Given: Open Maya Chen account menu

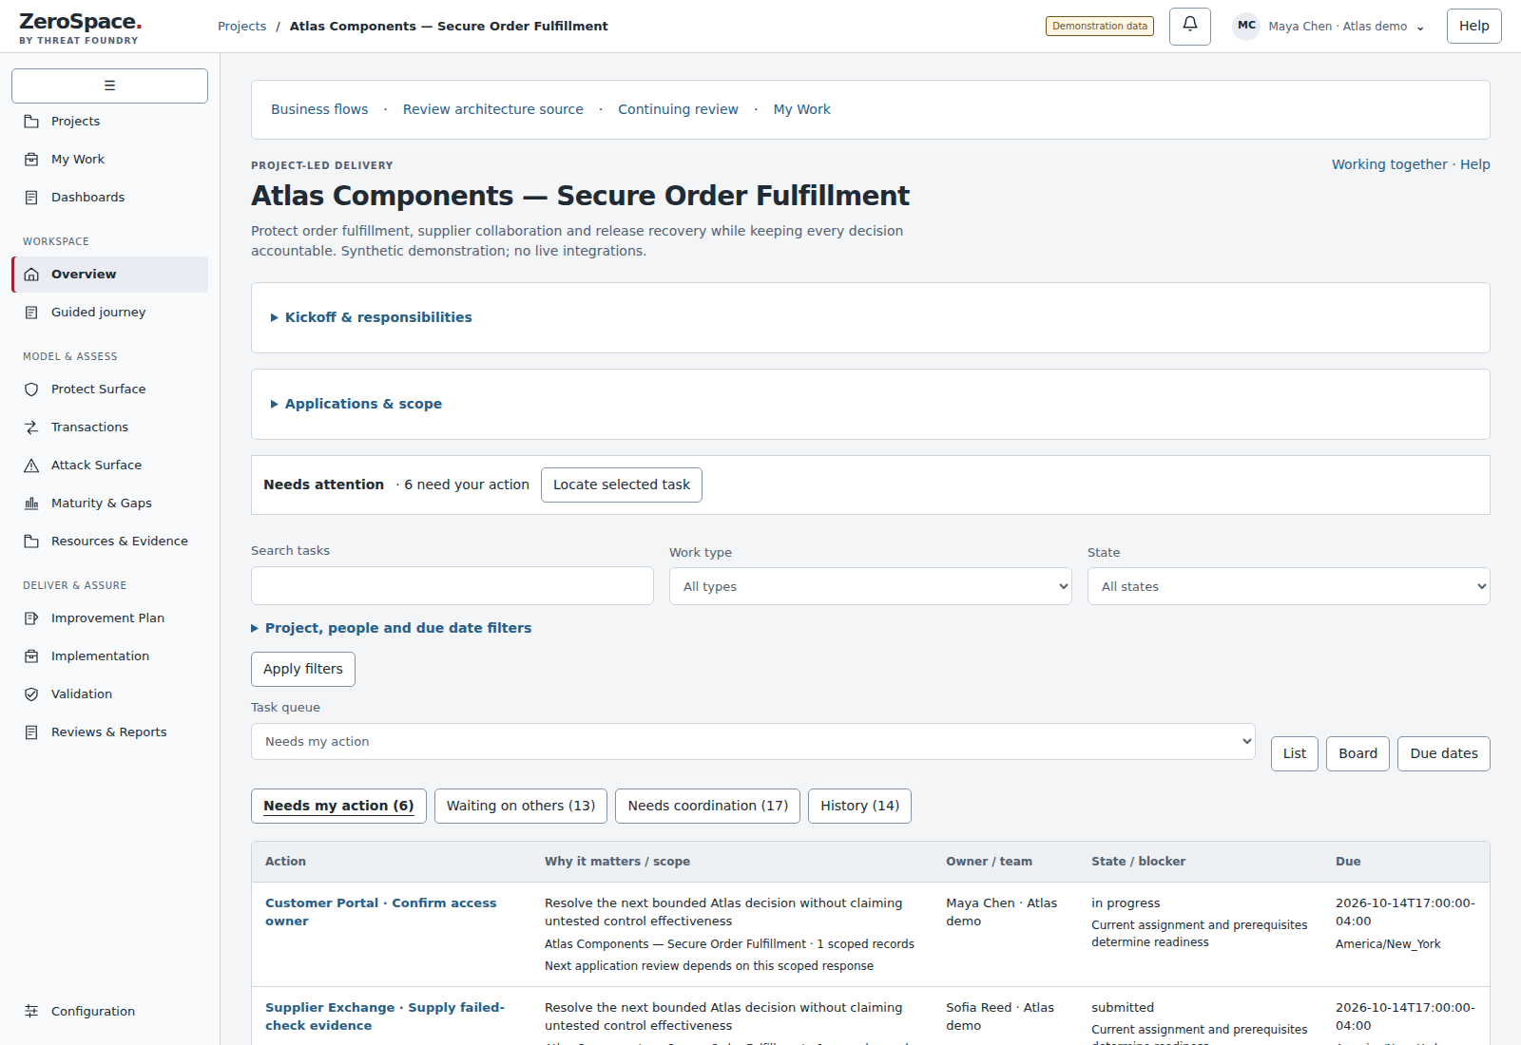Looking at the screenshot, I should pos(1329,26).
